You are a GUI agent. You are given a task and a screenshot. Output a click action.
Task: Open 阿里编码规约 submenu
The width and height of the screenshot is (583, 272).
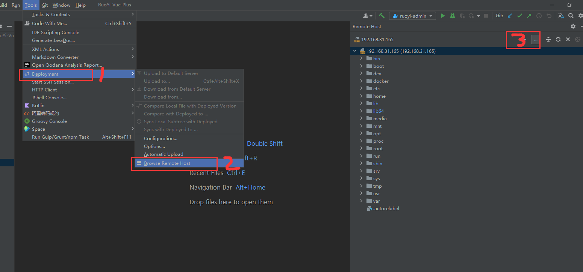tap(79, 113)
